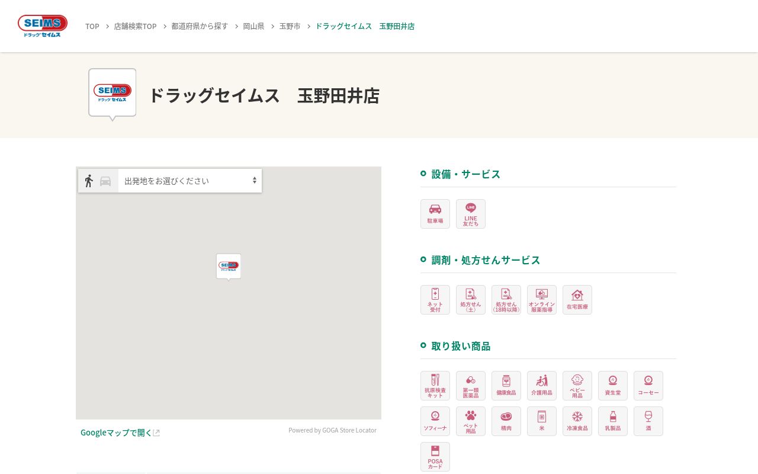Open the オンライン服薬指導 icon

542,300
